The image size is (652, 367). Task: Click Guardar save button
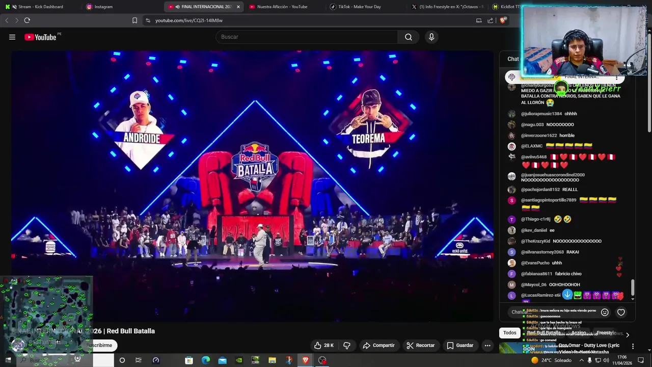click(x=460, y=345)
